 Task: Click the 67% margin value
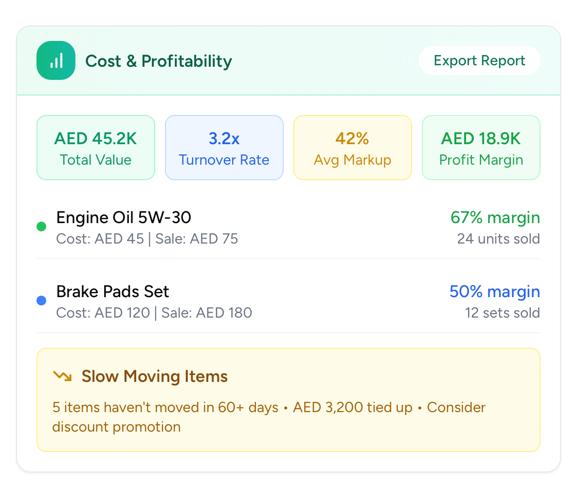(495, 217)
